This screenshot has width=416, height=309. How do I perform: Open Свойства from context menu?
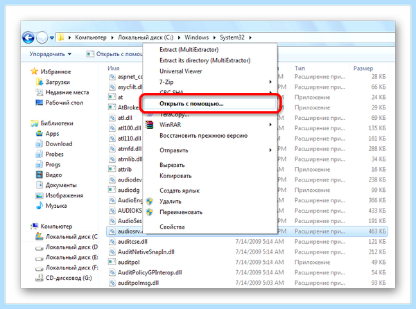[172, 227]
